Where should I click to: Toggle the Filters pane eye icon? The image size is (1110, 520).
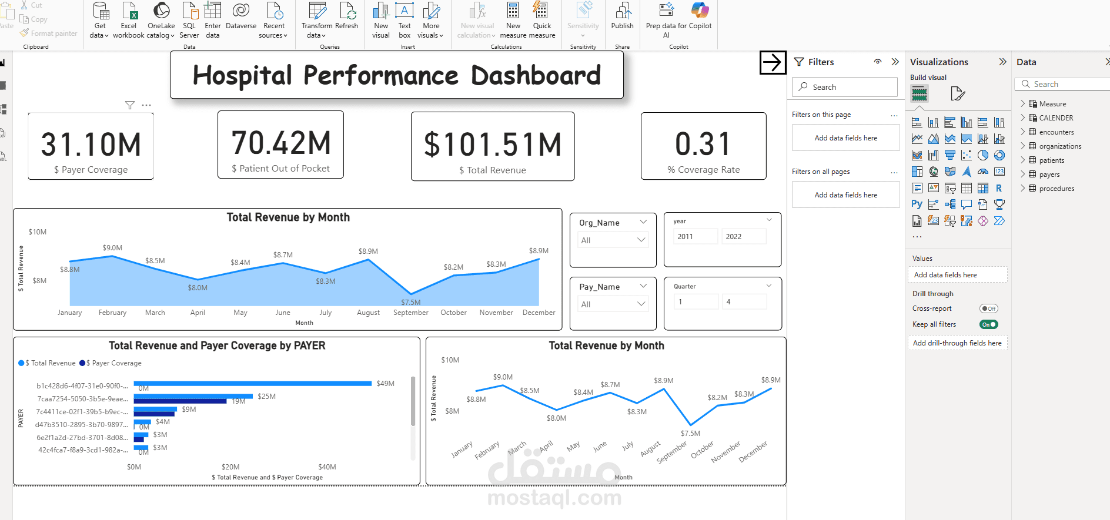tap(878, 62)
